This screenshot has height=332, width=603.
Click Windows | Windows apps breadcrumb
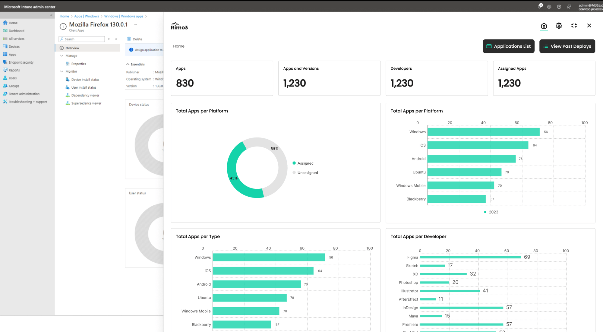point(124,16)
